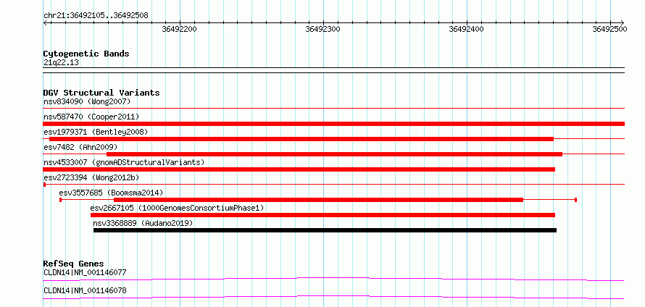Click the RefSeq Genes track heading

tap(74, 264)
